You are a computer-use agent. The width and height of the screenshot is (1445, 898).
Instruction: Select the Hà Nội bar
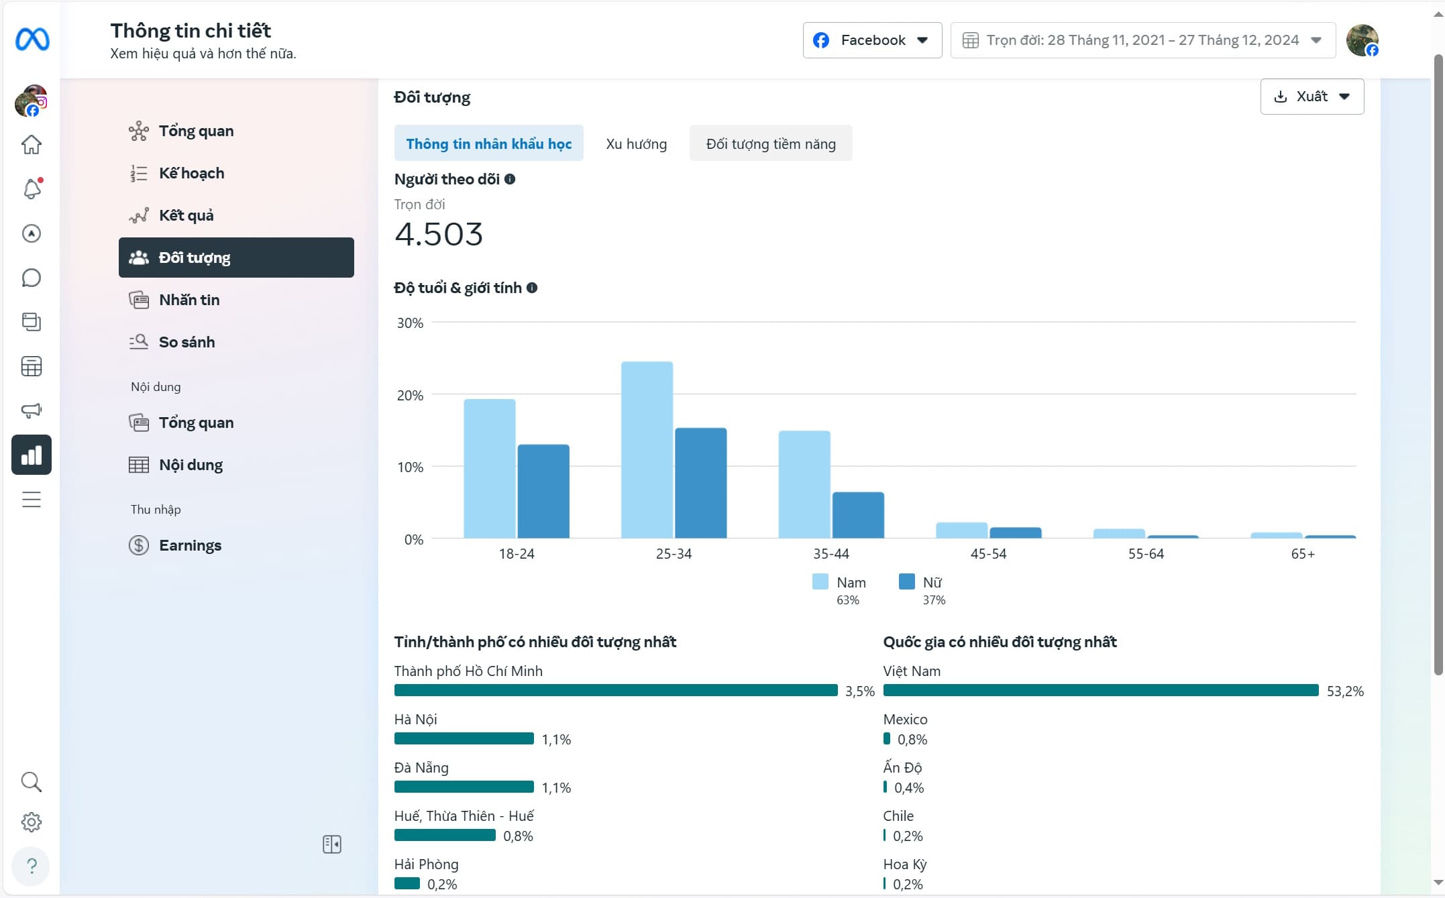464,738
